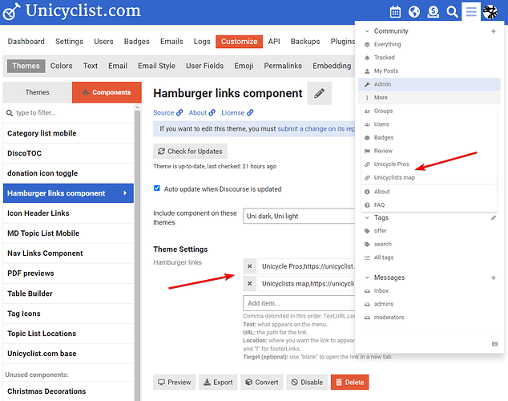Open Unicyclists map sidebar link
Screen dimensions: 508x401
click(x=394, y=178)
